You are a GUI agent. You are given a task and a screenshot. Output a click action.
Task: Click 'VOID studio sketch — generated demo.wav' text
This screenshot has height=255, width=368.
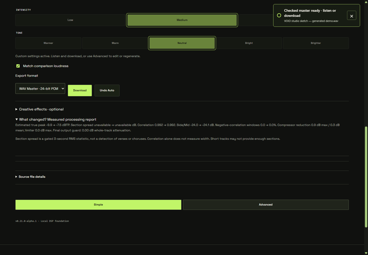click(311, 21)
